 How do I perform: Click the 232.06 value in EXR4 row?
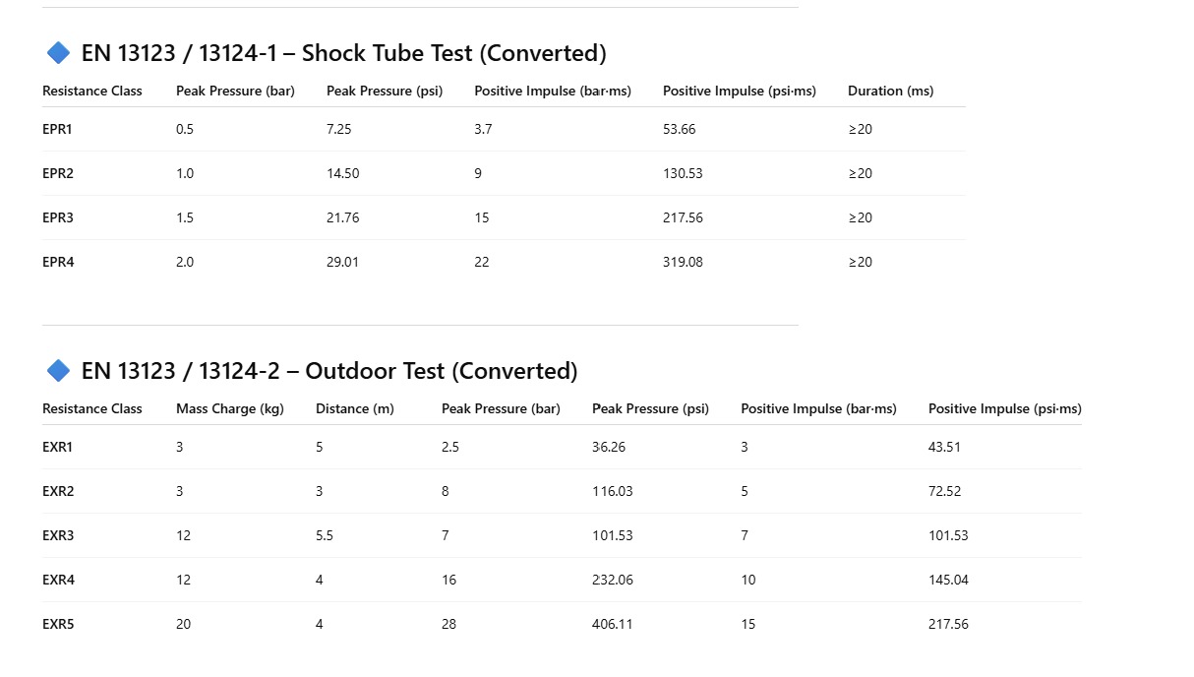click(612, 580)
